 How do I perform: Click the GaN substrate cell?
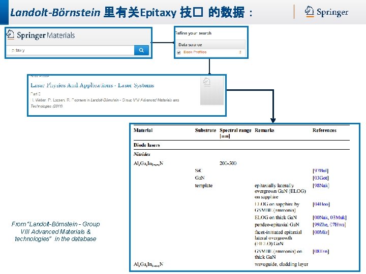200,178
